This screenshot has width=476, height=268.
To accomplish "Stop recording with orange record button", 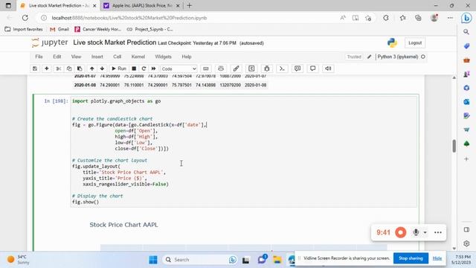I will (400, 232).
